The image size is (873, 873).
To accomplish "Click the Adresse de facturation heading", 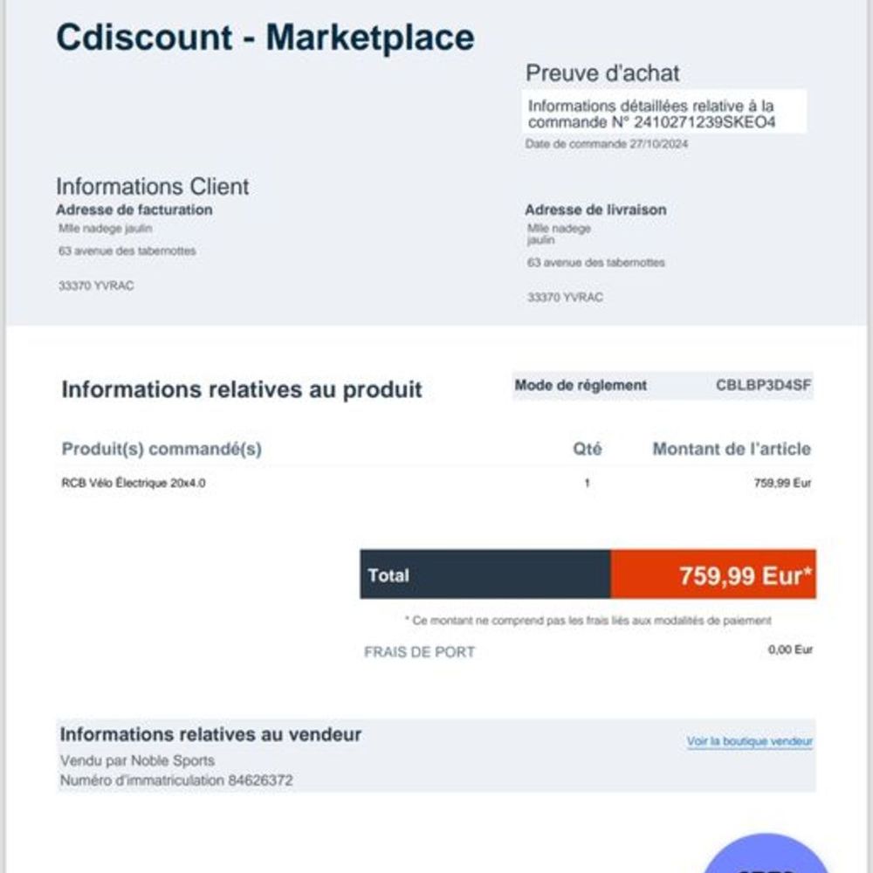I will tap(134, 210).
